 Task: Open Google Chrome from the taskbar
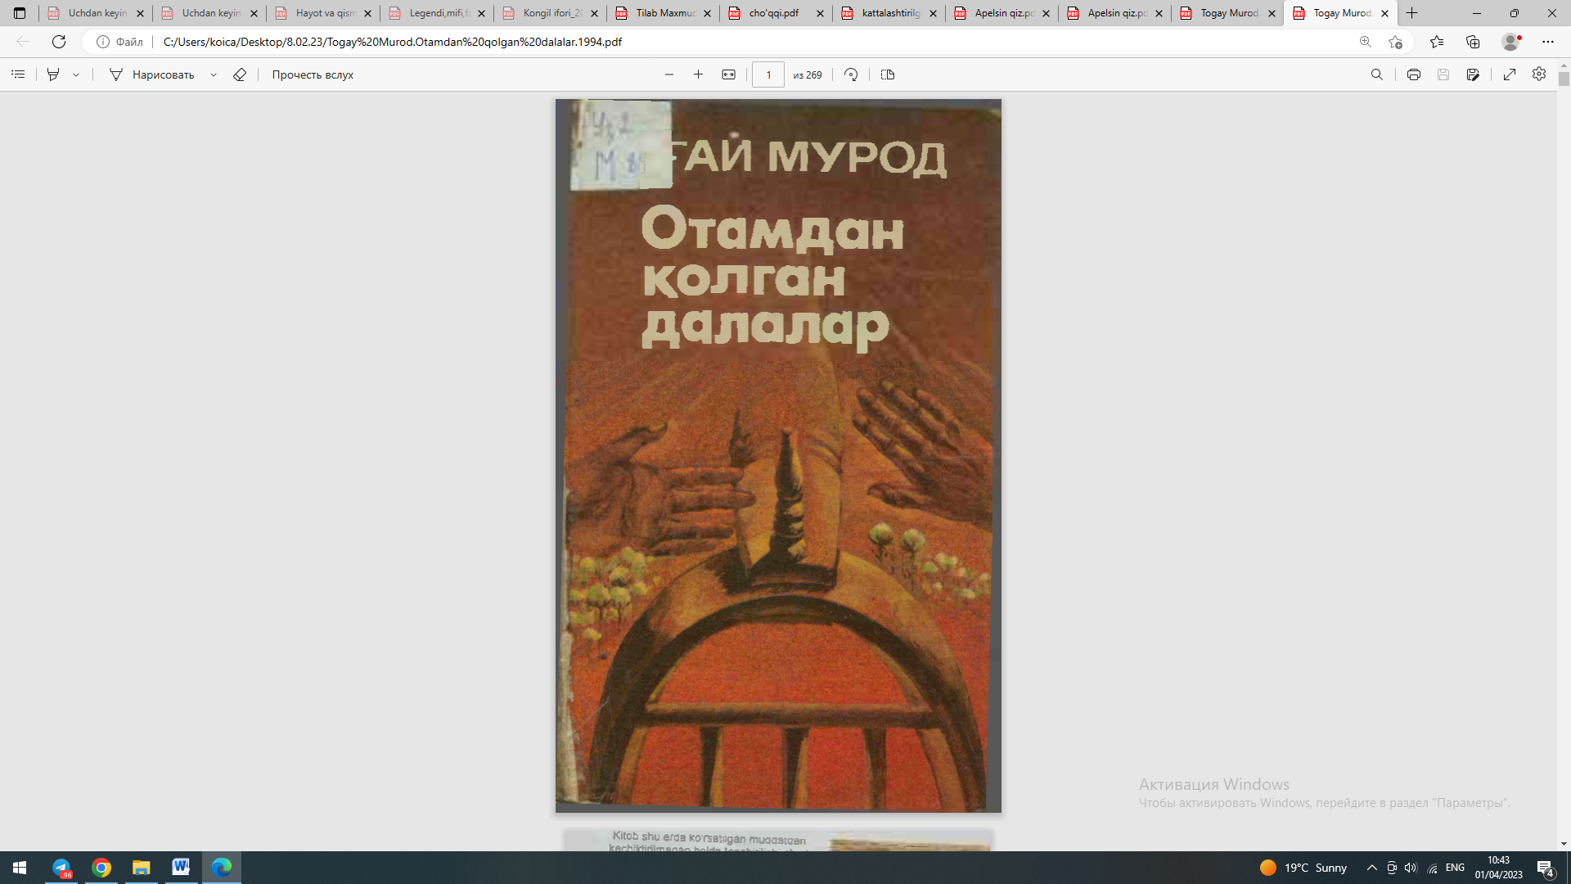[101, 868]
